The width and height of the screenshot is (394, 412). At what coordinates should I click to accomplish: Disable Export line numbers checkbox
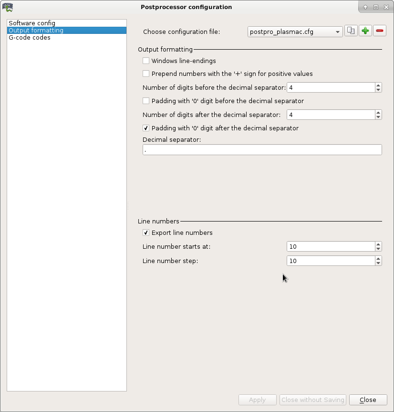coord(146,232)
